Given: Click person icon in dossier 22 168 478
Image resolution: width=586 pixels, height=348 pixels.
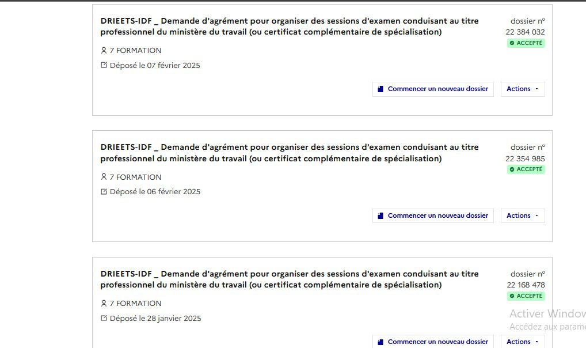Looking at the screenshot, I should coord(104,303).
